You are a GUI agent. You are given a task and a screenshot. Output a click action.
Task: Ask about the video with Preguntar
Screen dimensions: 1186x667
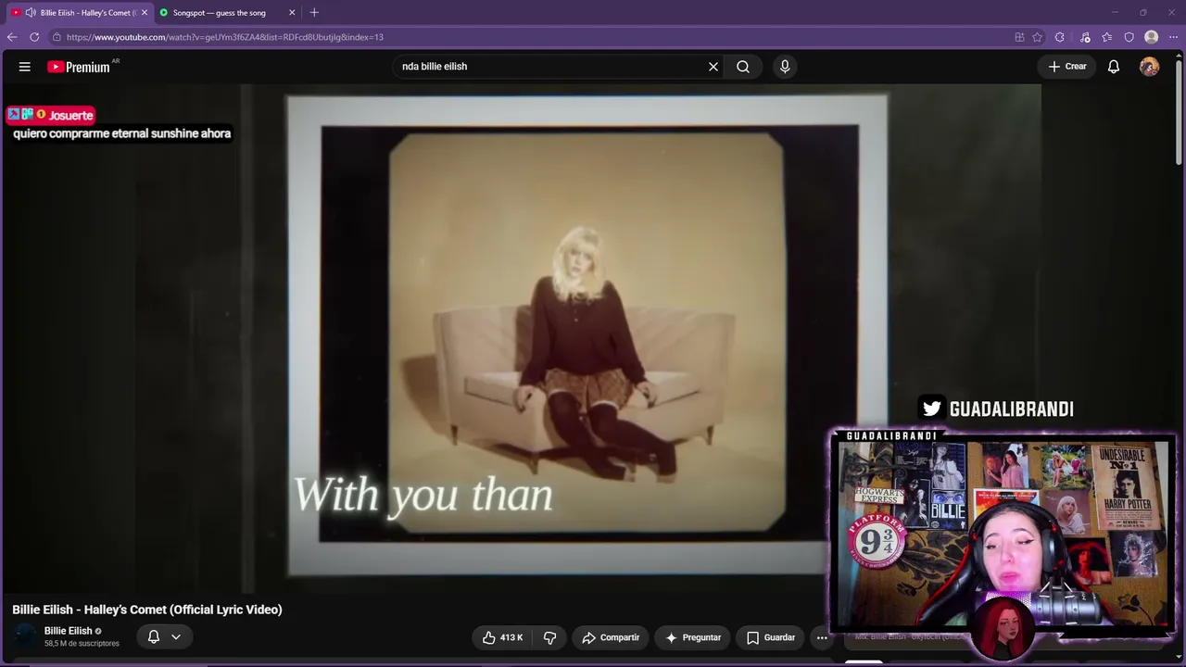click(x=693, y=637)
